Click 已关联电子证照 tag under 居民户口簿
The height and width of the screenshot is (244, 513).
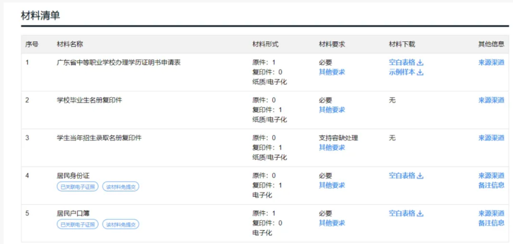click(77, 224)
